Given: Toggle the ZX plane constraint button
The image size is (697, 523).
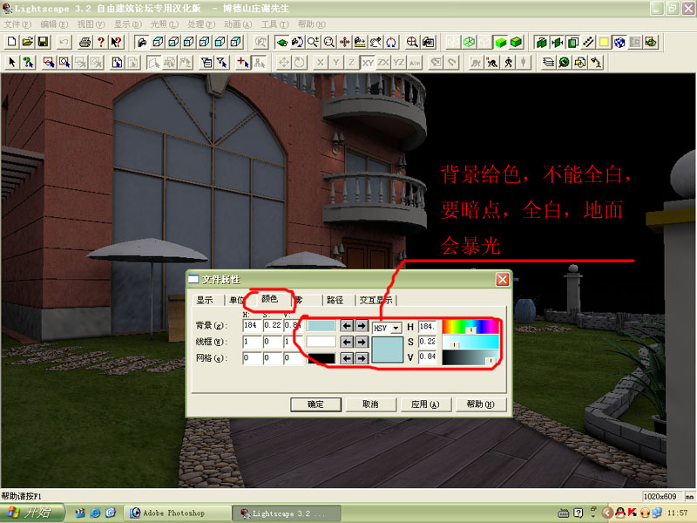Looking at the screenshot, I should click(383, 63).
